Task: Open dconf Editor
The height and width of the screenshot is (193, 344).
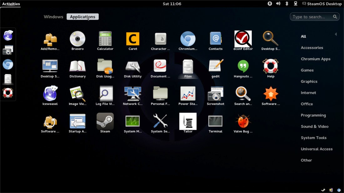Action: click(x=243, y=40)
